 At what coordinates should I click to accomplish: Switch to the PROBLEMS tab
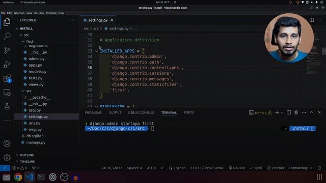pos(93,112)
